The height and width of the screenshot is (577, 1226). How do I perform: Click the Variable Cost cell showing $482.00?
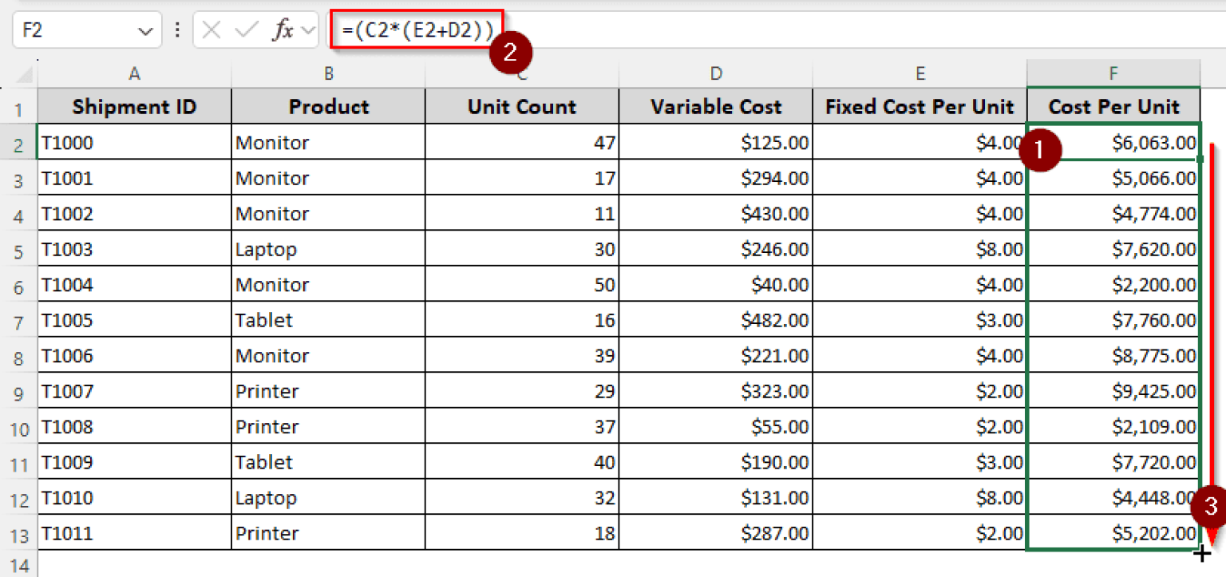click(716, 321)
